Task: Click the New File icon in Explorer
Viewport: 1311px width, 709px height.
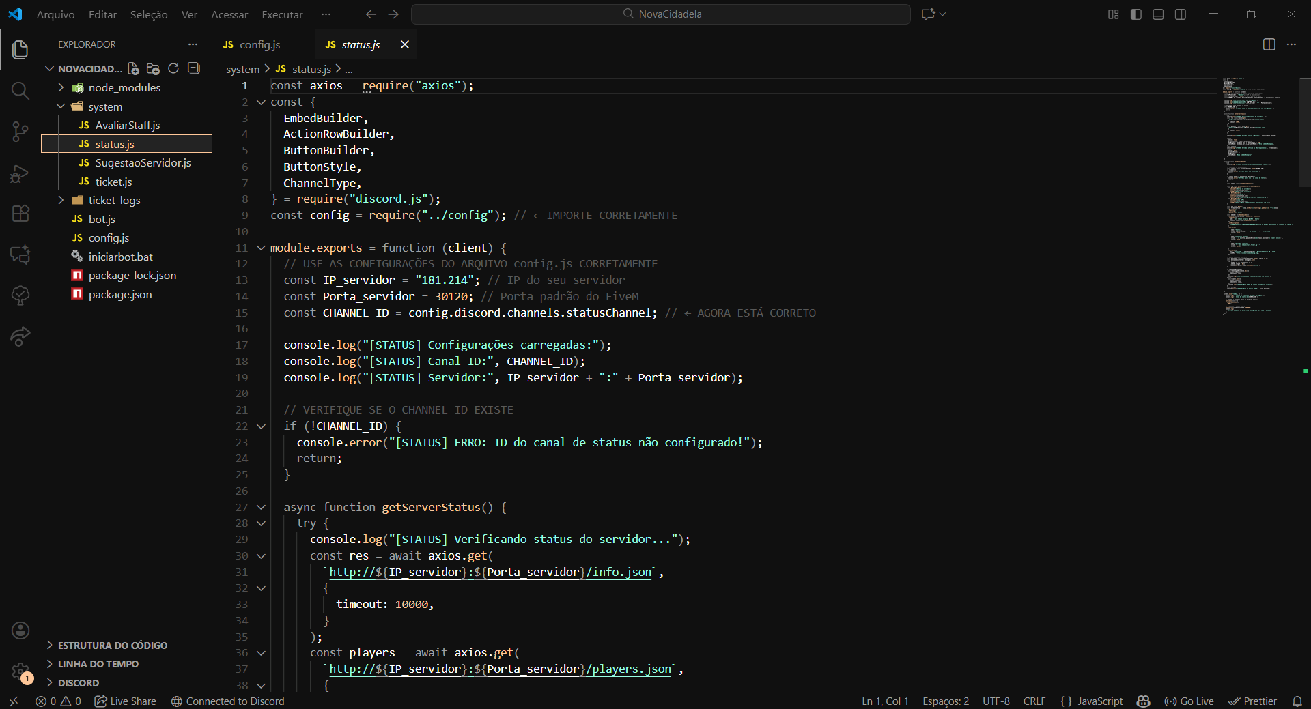Action: pyautogui.click(x=134, y=69)
